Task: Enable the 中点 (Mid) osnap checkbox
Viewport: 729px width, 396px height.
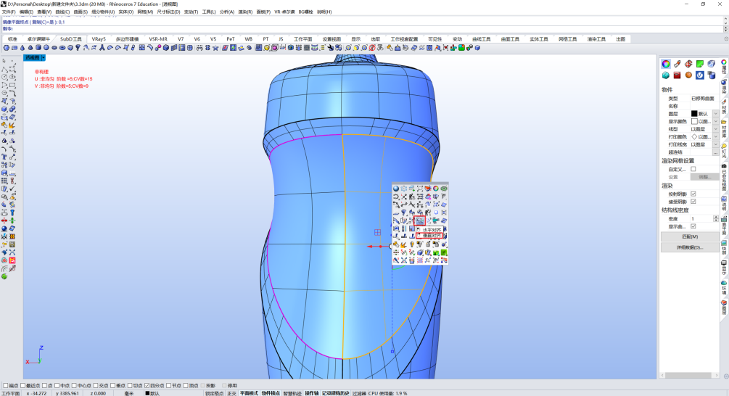Action: (x=57, y=386)
